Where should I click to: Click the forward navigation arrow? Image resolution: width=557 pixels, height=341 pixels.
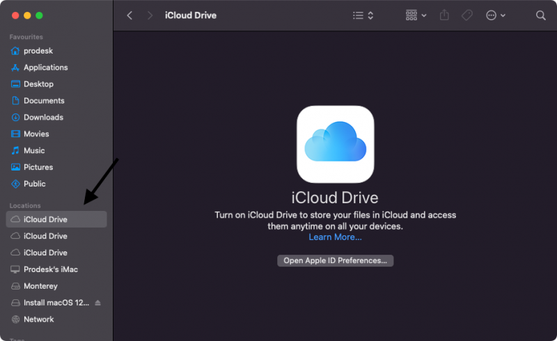coord(150,15)
